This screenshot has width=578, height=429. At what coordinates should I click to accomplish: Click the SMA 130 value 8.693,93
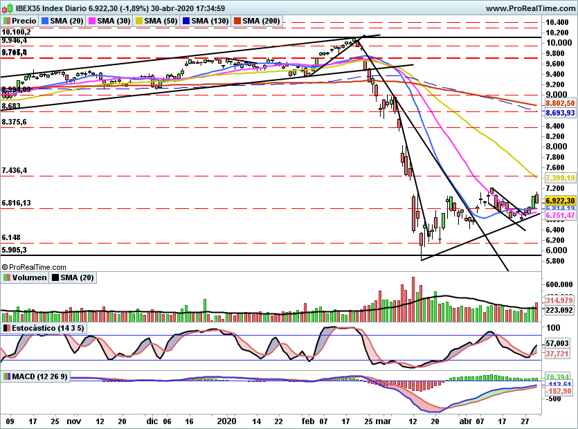click(560, 113)
